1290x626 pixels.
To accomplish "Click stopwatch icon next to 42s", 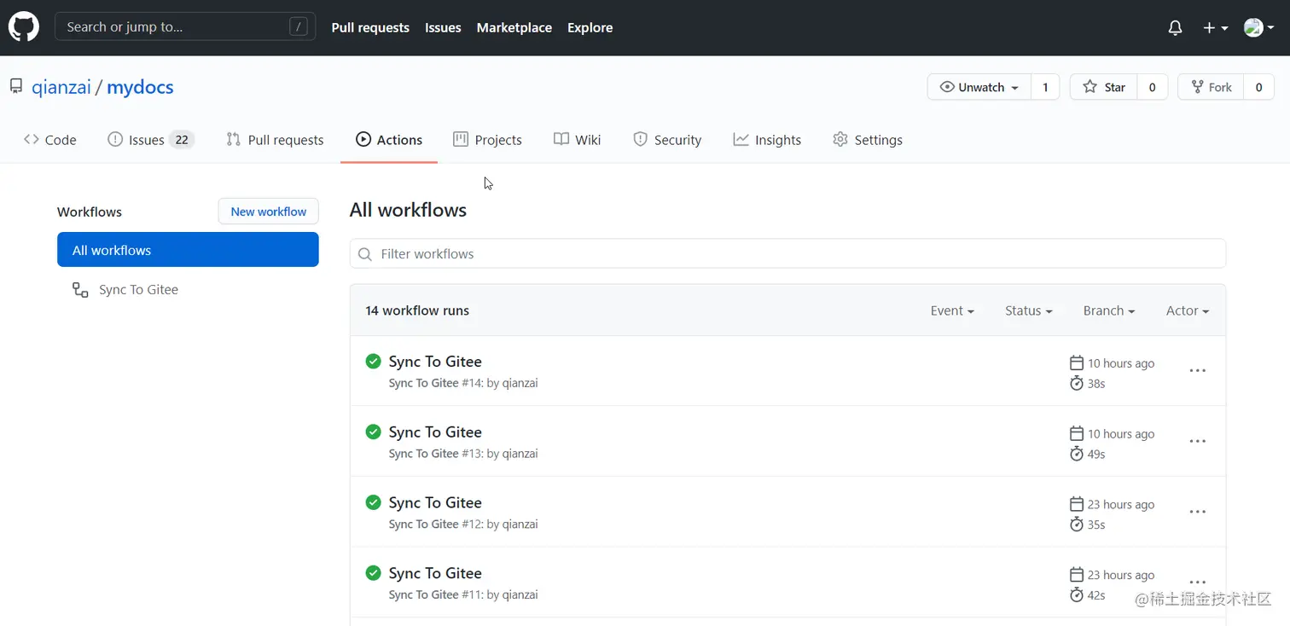I will tap(1077, 595).
